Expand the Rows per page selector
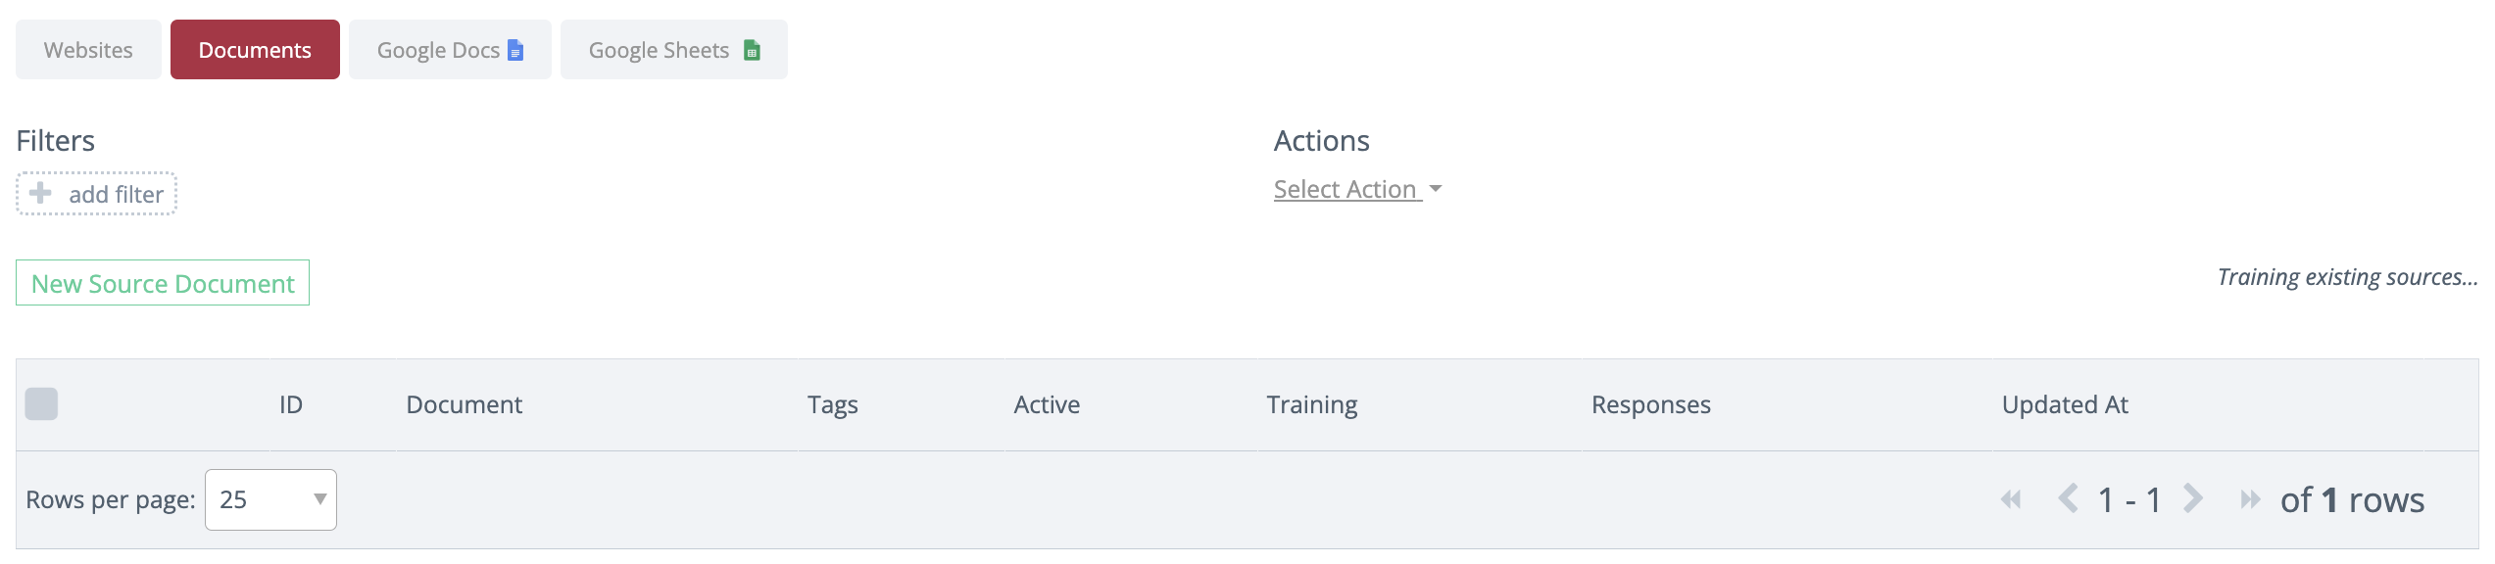The image size is (2495, 564). pos(270,499)
